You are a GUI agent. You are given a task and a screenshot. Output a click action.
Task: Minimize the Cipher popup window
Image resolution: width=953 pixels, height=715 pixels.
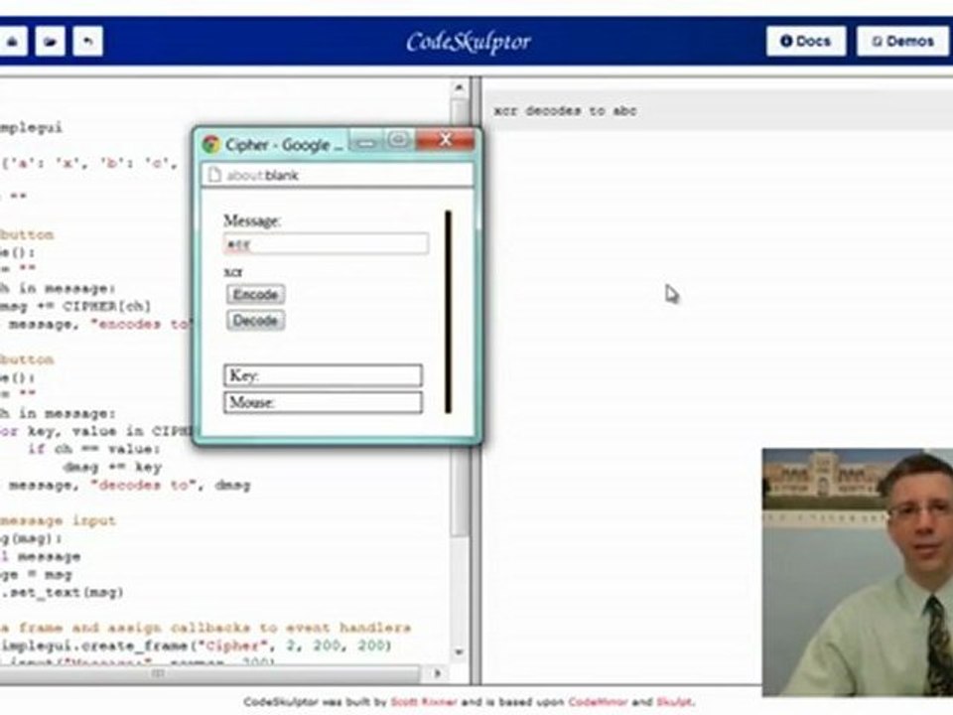[366, 142]
